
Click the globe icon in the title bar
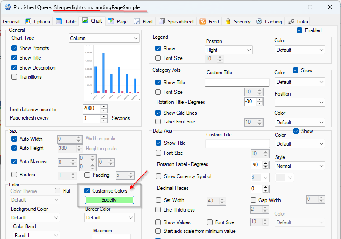pos(8,7)
